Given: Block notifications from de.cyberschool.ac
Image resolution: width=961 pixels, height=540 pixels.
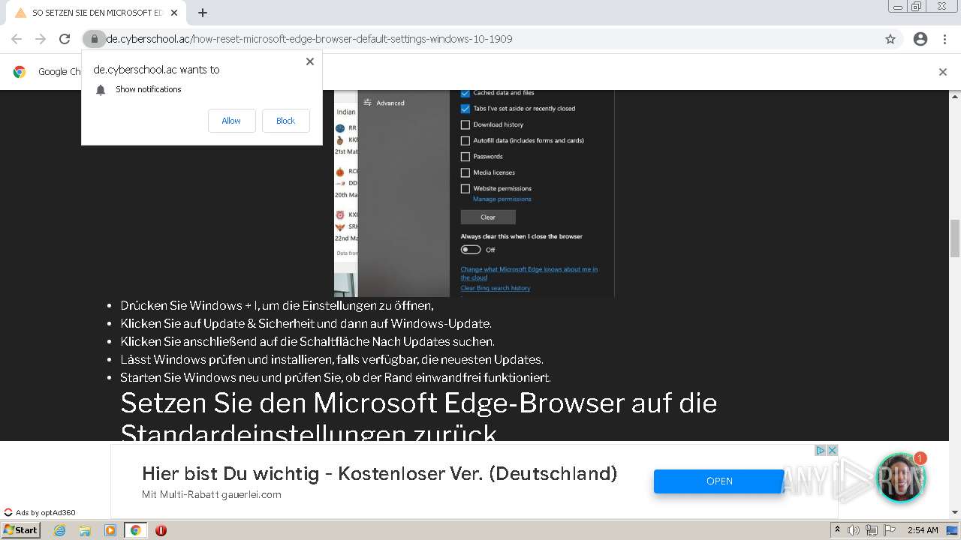Looking at the screenshot, I should [285, 121].
